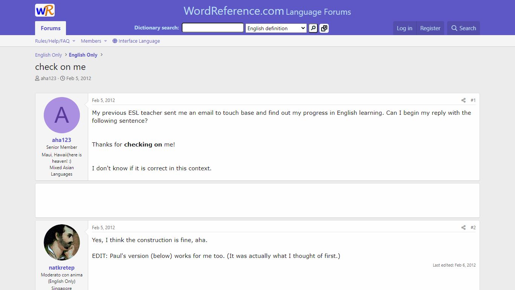This screenshot has width=515, height=290.
Task: Click 'Mixed Asian Languages' text
Action: [x=62, y=171]
